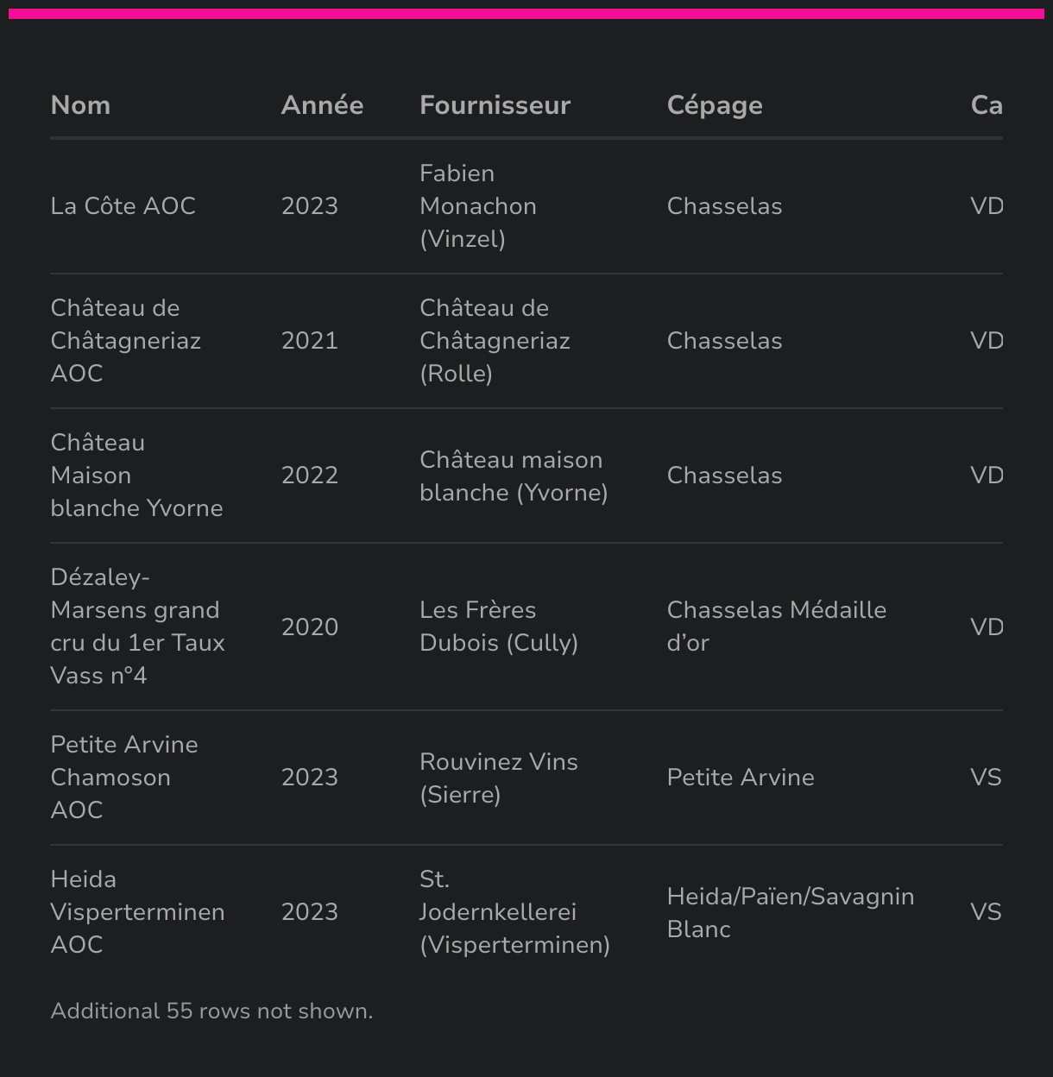Select the Petite Arvine Chamoson AOC name

point(123,778)
